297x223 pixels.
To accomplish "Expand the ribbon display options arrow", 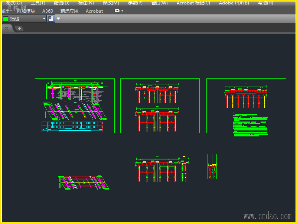I will pyautogui.click(x=123, y=11).
